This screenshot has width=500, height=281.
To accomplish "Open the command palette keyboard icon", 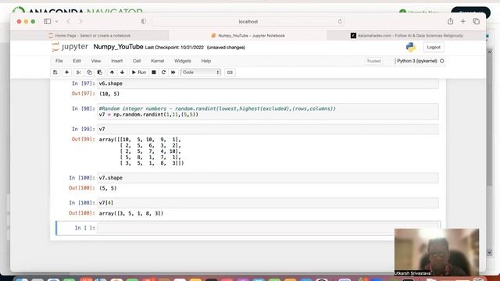I will point(230,73).
